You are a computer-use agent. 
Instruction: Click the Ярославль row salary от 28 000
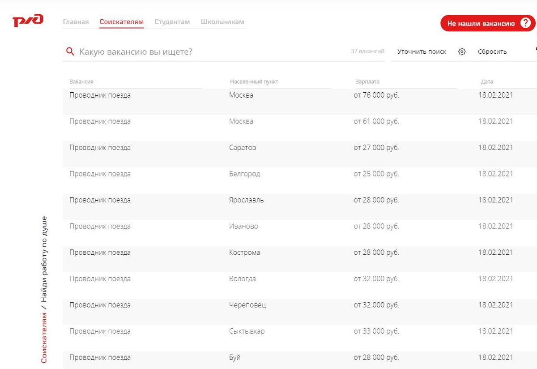coord(376,200)
